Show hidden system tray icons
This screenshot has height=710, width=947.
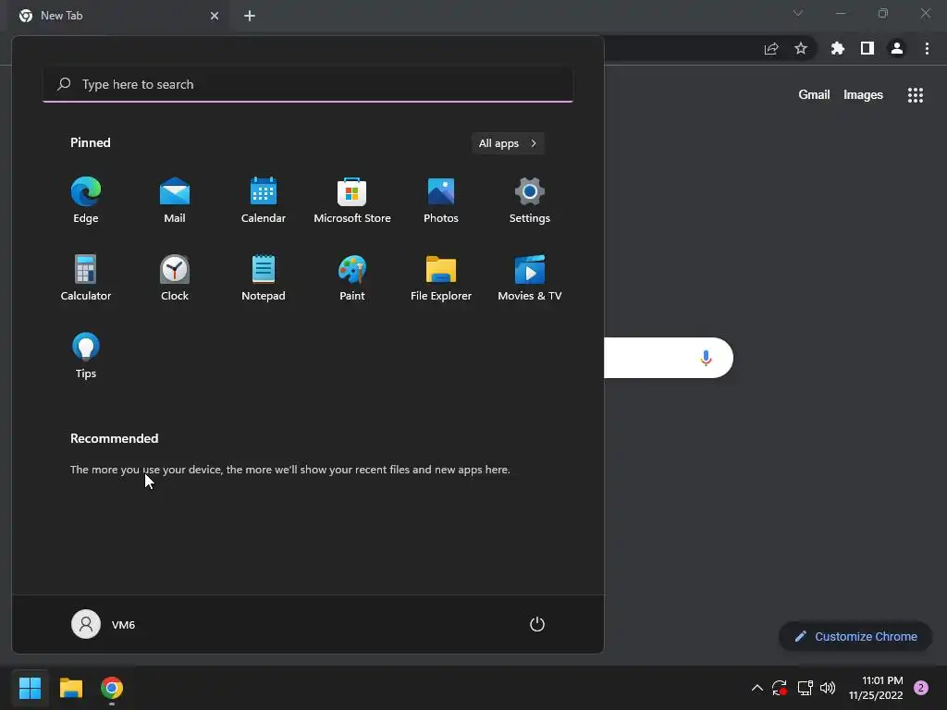[756, 688]
